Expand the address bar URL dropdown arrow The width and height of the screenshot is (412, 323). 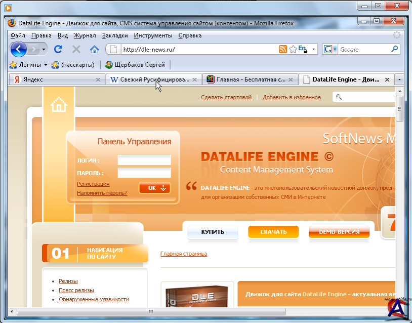click(314, 50)
